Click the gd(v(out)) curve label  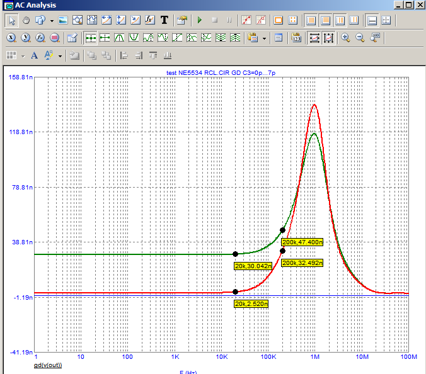(x=48, y=365)
